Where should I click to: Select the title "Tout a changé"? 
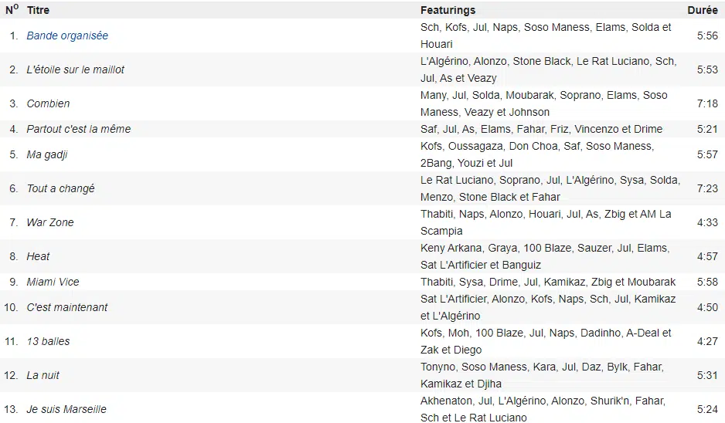[x=60, y=188]
